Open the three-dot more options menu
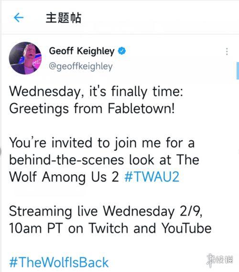Screen dimensions: 239x272 [227, 52]
